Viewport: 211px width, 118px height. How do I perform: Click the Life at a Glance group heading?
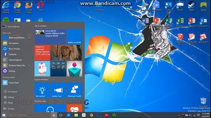41,26
